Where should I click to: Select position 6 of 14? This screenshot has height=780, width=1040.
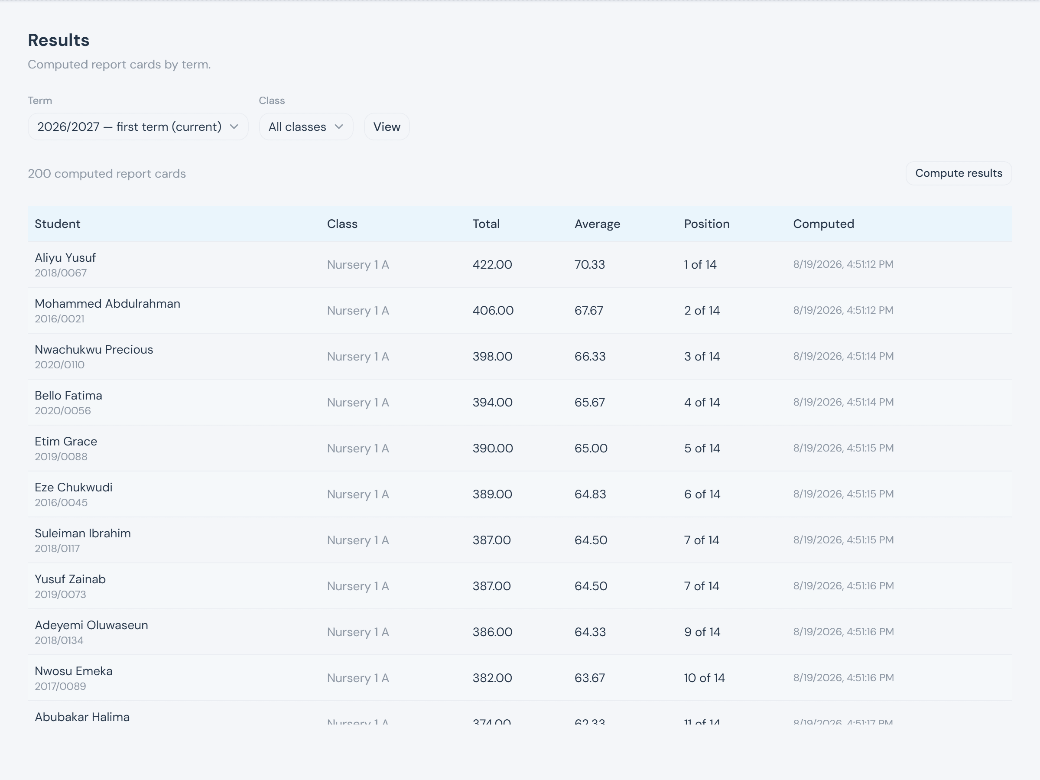click(702, 494)
